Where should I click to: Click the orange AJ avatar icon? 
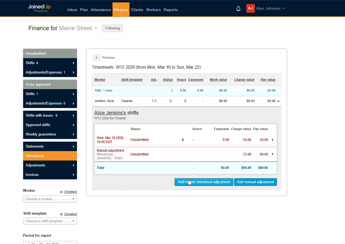pos(250,8)
